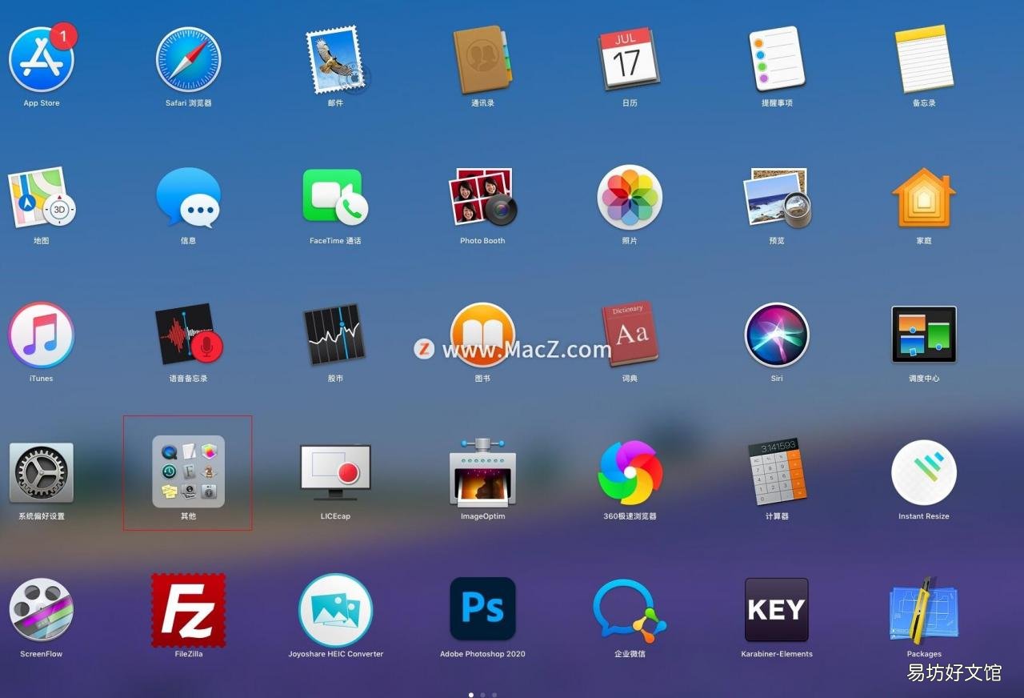The image size is (1024, 698).
Task: Open Packages app
Action: 924,610
